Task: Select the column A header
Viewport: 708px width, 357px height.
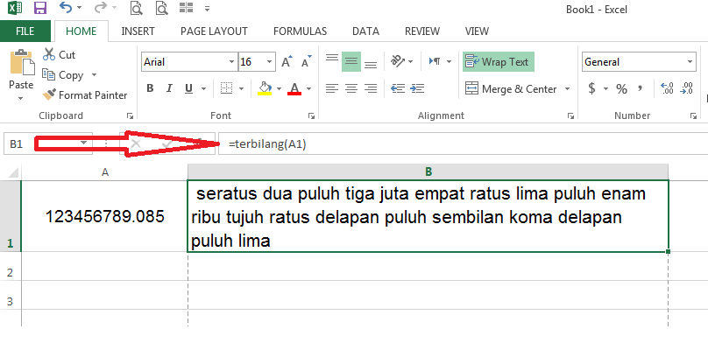Action: coord(104,171)
